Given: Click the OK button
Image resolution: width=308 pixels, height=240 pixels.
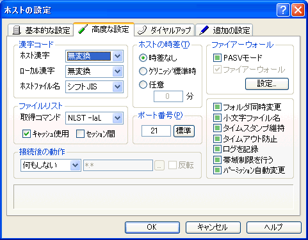Looking at the screenshot, I should click(152, 227).
